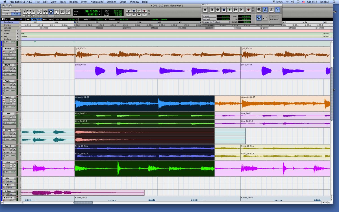Select the Trimmer tool
This screenshot has height=212, width=339.
click(x=45, y=12)
